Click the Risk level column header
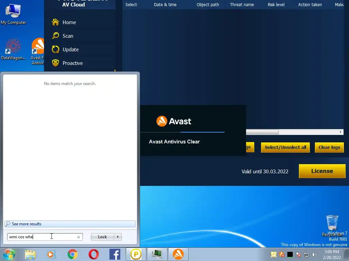This screenshot has height=261, width=349. tap(276, 4)
